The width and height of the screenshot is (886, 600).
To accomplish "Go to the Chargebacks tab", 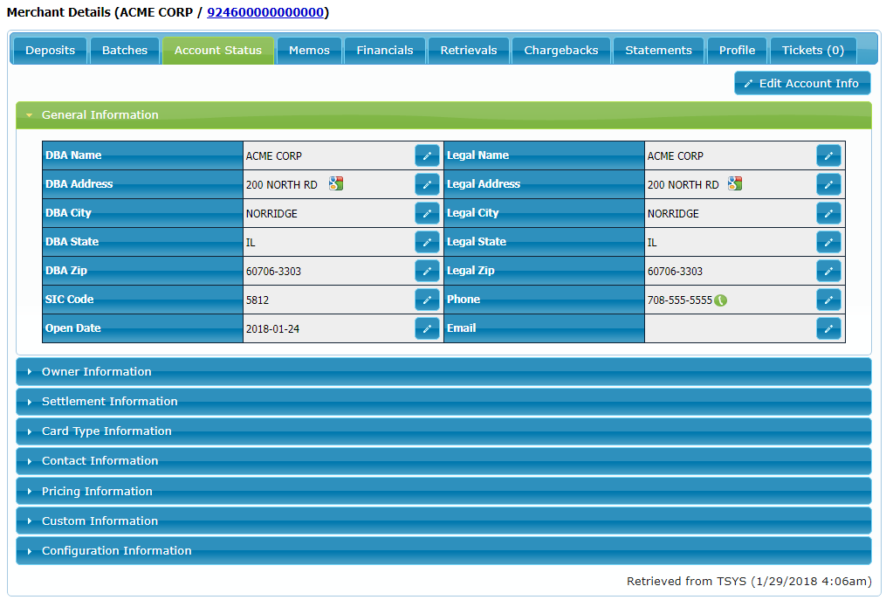I will (561, 51).
